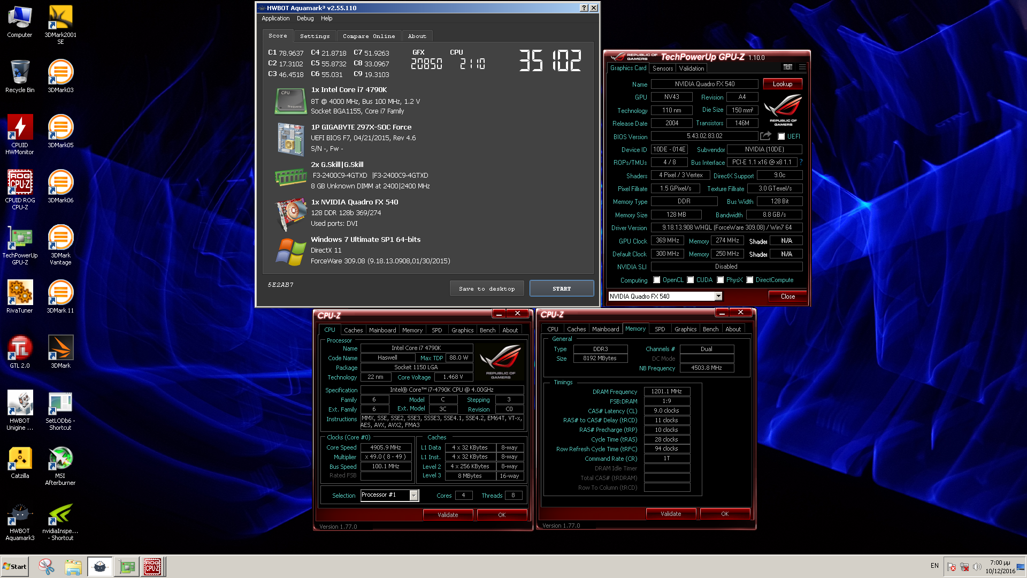Open 3DMark2001 SE desktop shortcut
This screenshot has height=578, width=1027.
(60, 25)
